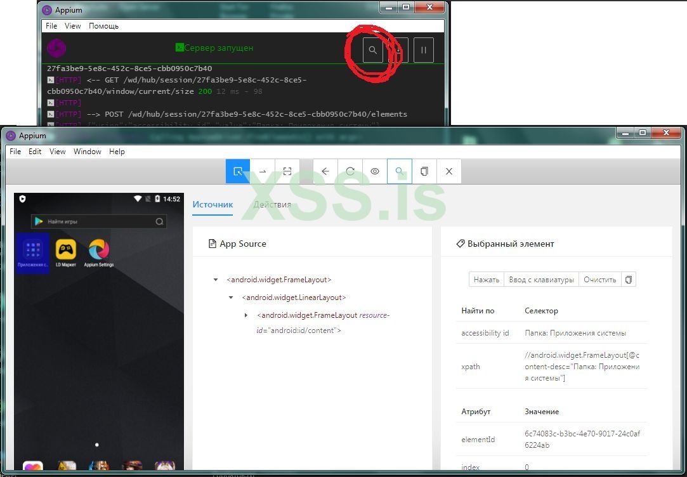Click the xpath selector value
The width and height of the screenshot is (687, 477).
point(582,366)
